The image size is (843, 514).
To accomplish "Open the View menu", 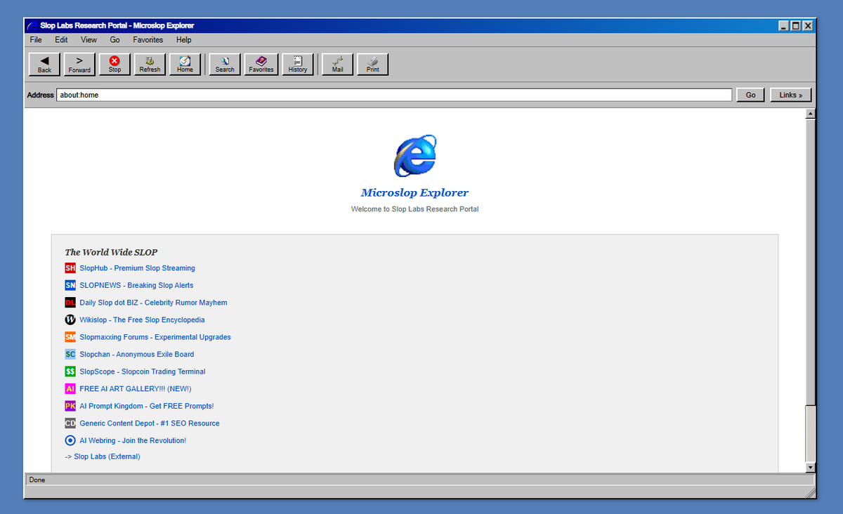I will pyautogui.click(x=89, y=40).
